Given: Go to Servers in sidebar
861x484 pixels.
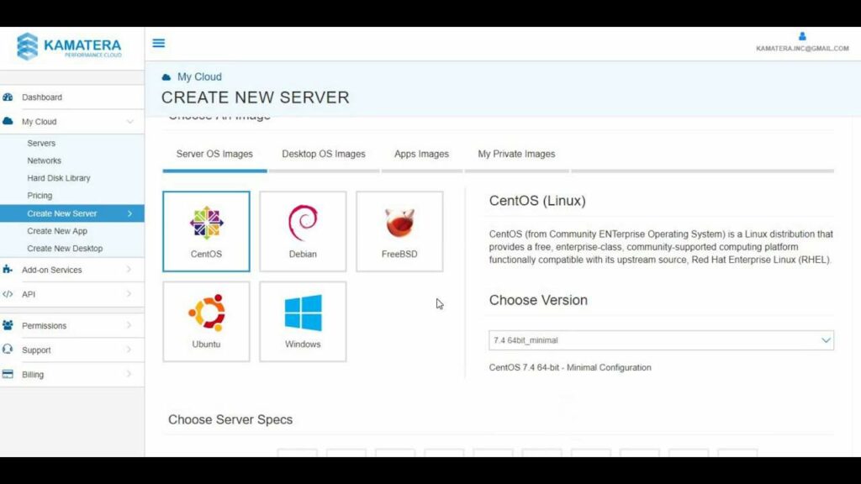Looking at the screenshot, I should tap(41, 143).
